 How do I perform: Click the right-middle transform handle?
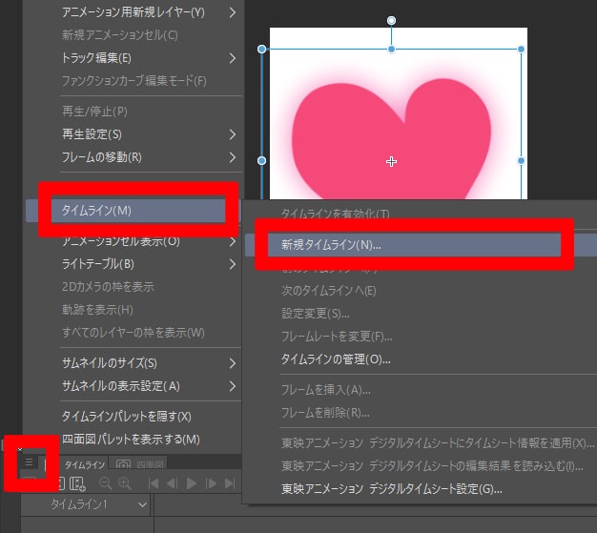pos(522,160)
